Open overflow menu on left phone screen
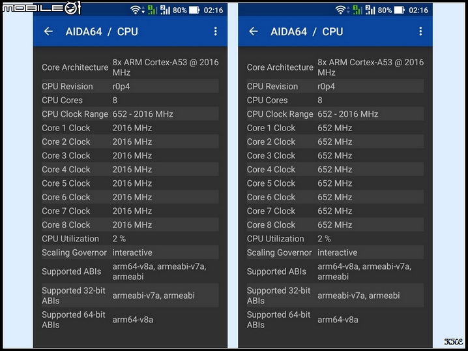The image size is (468, 351). click(x=215, y=31)
